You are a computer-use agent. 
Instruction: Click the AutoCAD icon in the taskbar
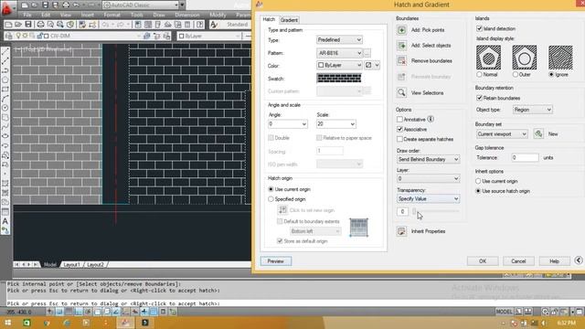125,323
